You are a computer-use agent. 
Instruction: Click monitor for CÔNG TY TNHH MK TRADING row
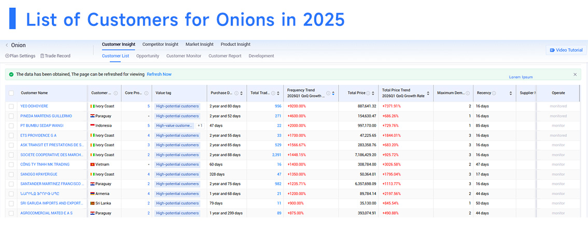pyautogui.click(x=558, y=165)
